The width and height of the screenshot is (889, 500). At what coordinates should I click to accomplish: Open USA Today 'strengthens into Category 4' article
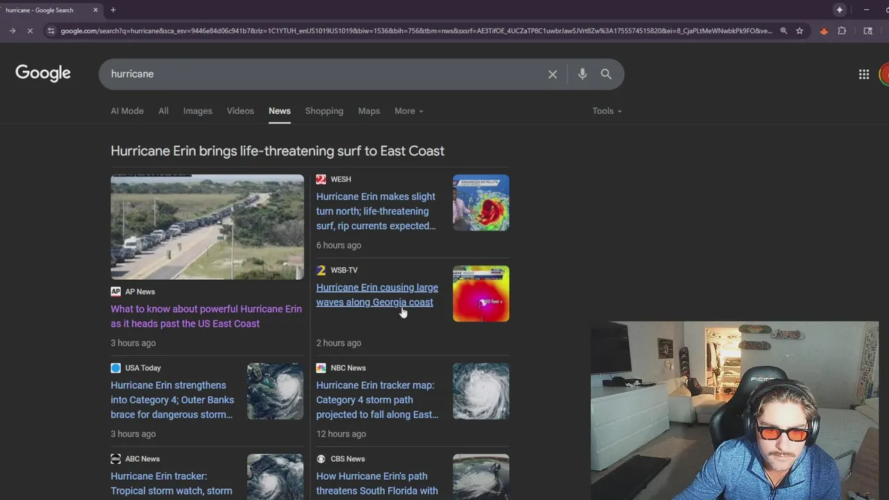[x=172, y=400]
